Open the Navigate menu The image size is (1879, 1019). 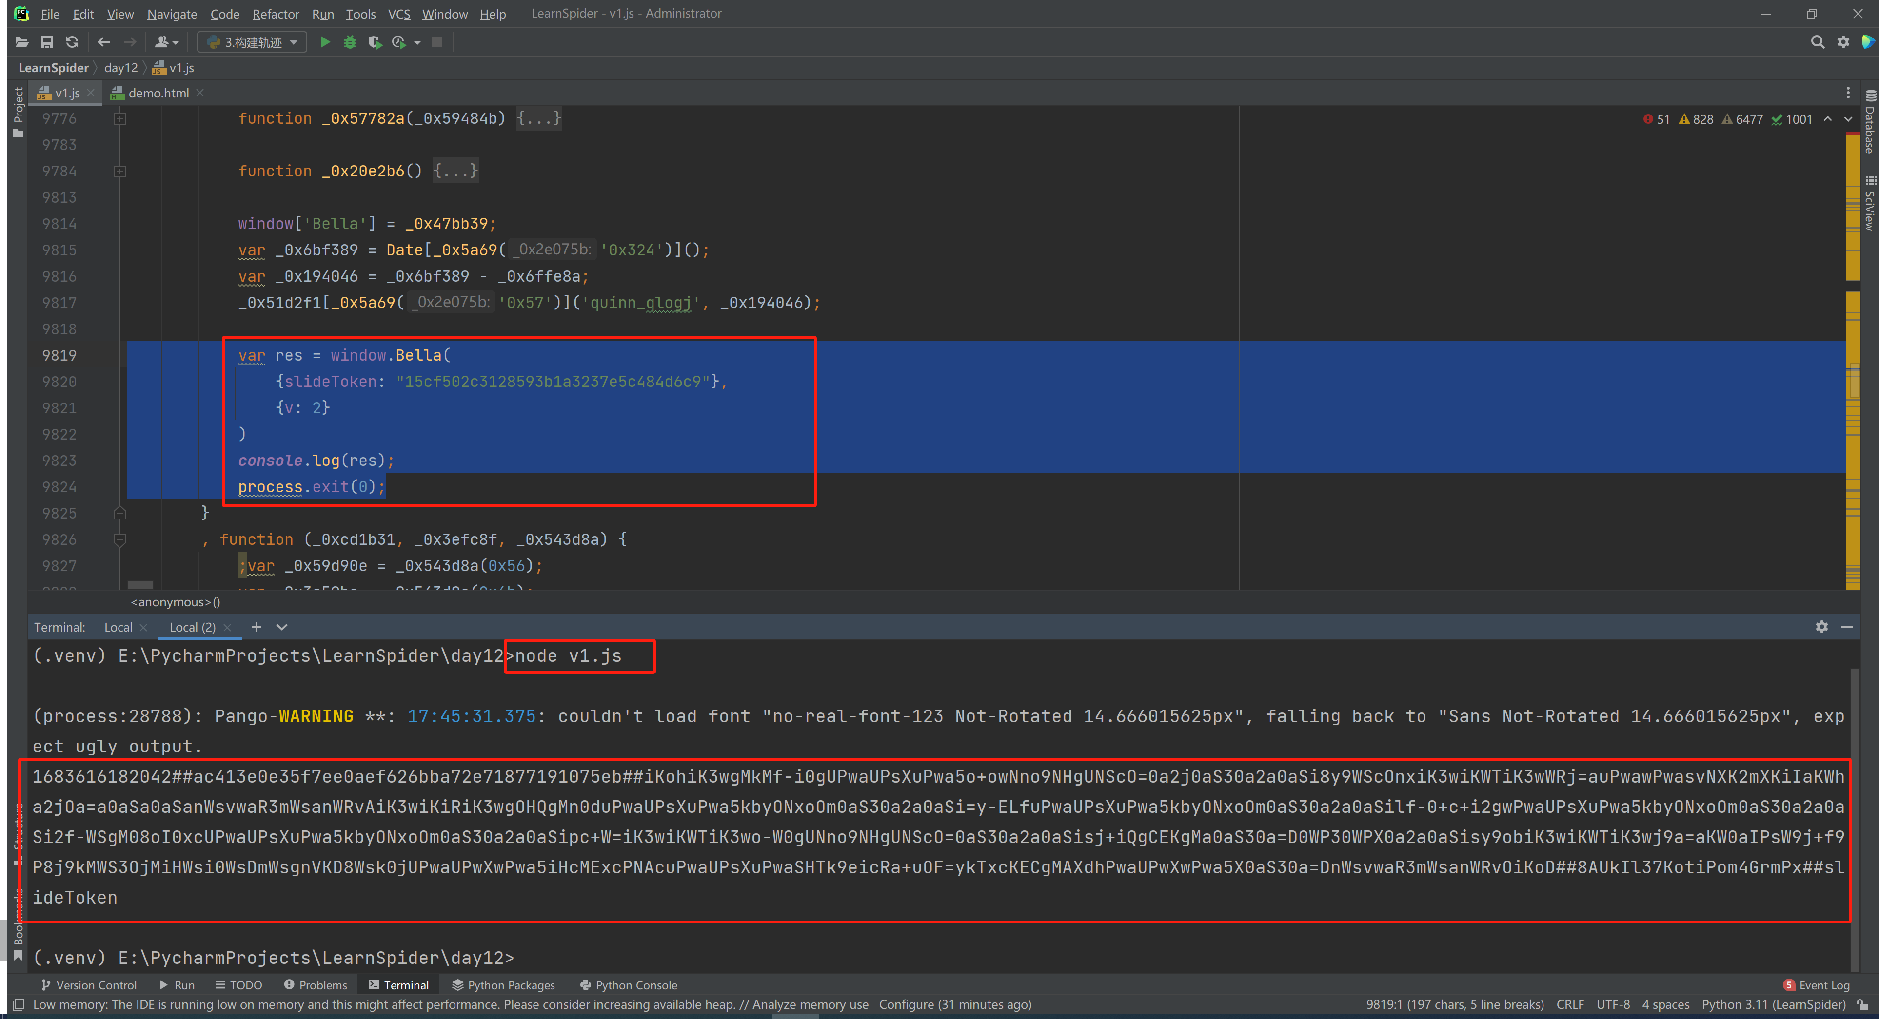point(172,14)
